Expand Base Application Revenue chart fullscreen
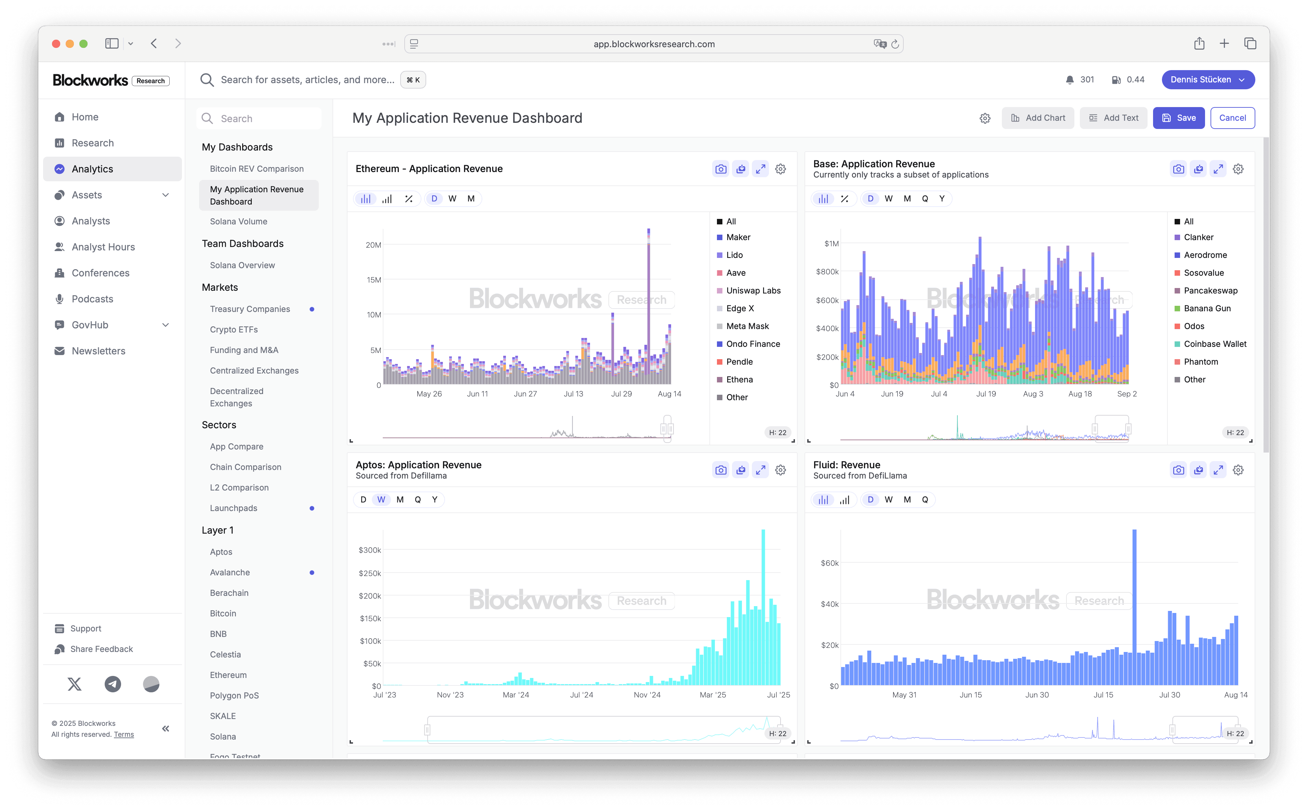1308x810 pixels. click(1218, 169)
